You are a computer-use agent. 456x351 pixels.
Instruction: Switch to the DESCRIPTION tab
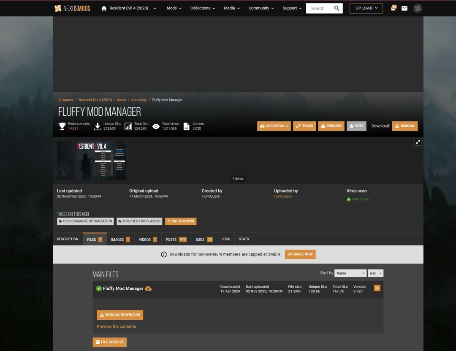click(68, 239)
